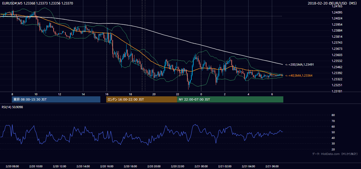The image size is (361, 169).
Task: Click the 2/20 14:00 time axis label
Action: [x=83, y=166]
